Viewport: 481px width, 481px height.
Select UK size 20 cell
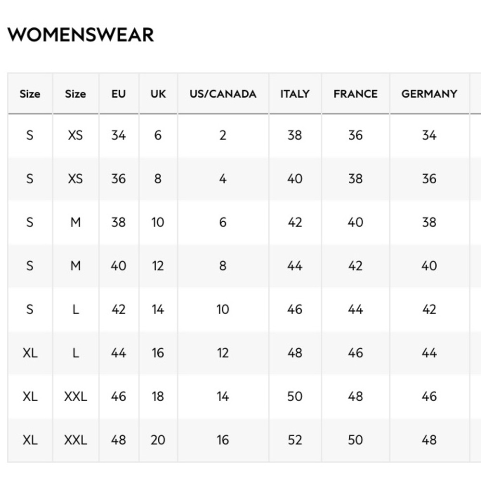click(x=158, y=440)
